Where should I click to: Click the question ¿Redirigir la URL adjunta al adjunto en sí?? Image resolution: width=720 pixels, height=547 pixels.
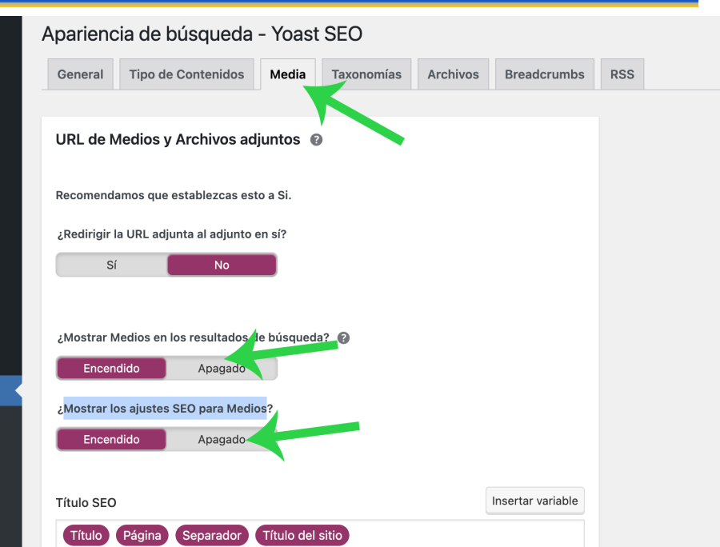pyautogui.click(x=172, y=234)
